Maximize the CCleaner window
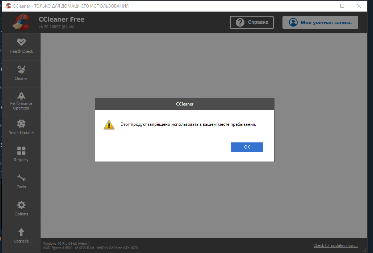The image size is (373, 253). (342, 6)
